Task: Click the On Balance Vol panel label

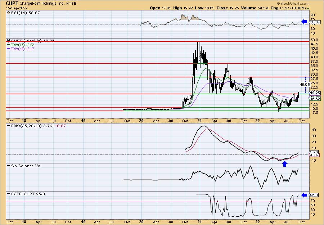Action: tap(26, 166)
